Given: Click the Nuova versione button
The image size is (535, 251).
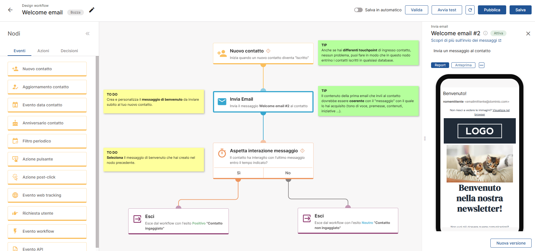Looking at the screenshot, I should point(511,243).
